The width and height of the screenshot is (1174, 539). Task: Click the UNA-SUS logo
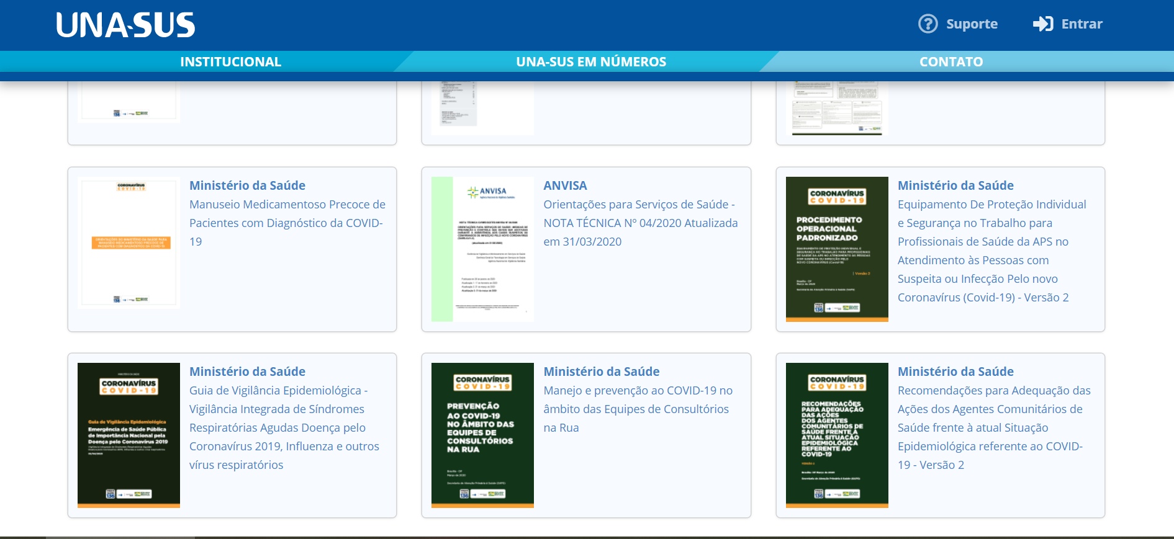pos(125,25)
